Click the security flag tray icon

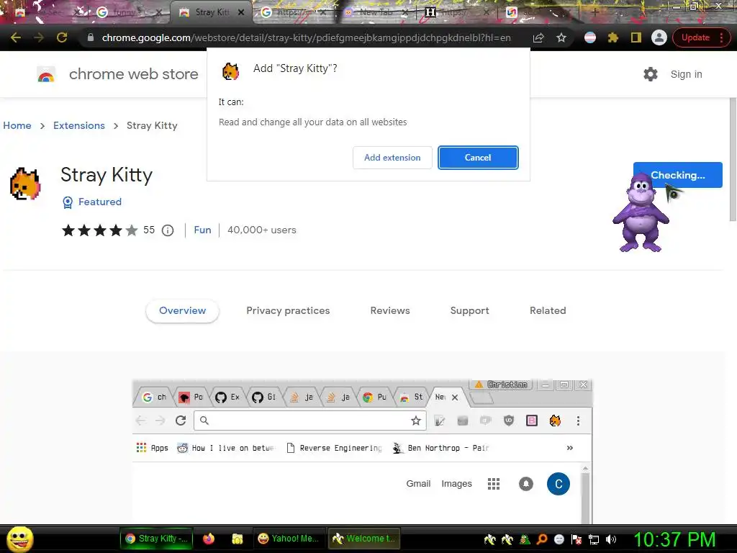pos(577,539)
